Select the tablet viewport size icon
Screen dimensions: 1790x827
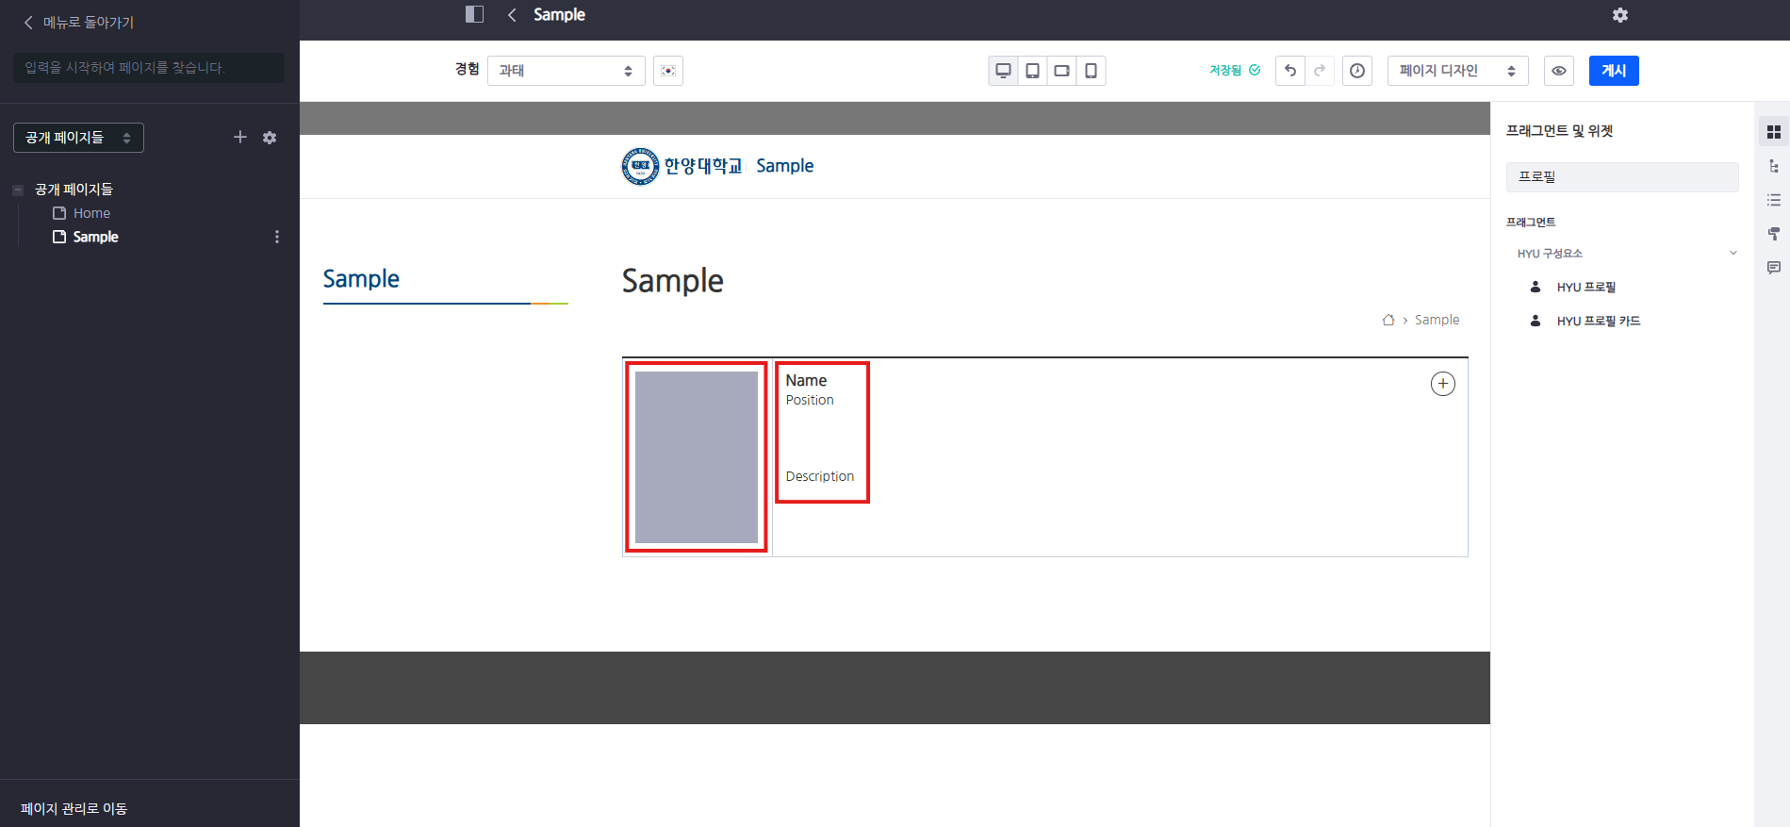point(1032,71)
